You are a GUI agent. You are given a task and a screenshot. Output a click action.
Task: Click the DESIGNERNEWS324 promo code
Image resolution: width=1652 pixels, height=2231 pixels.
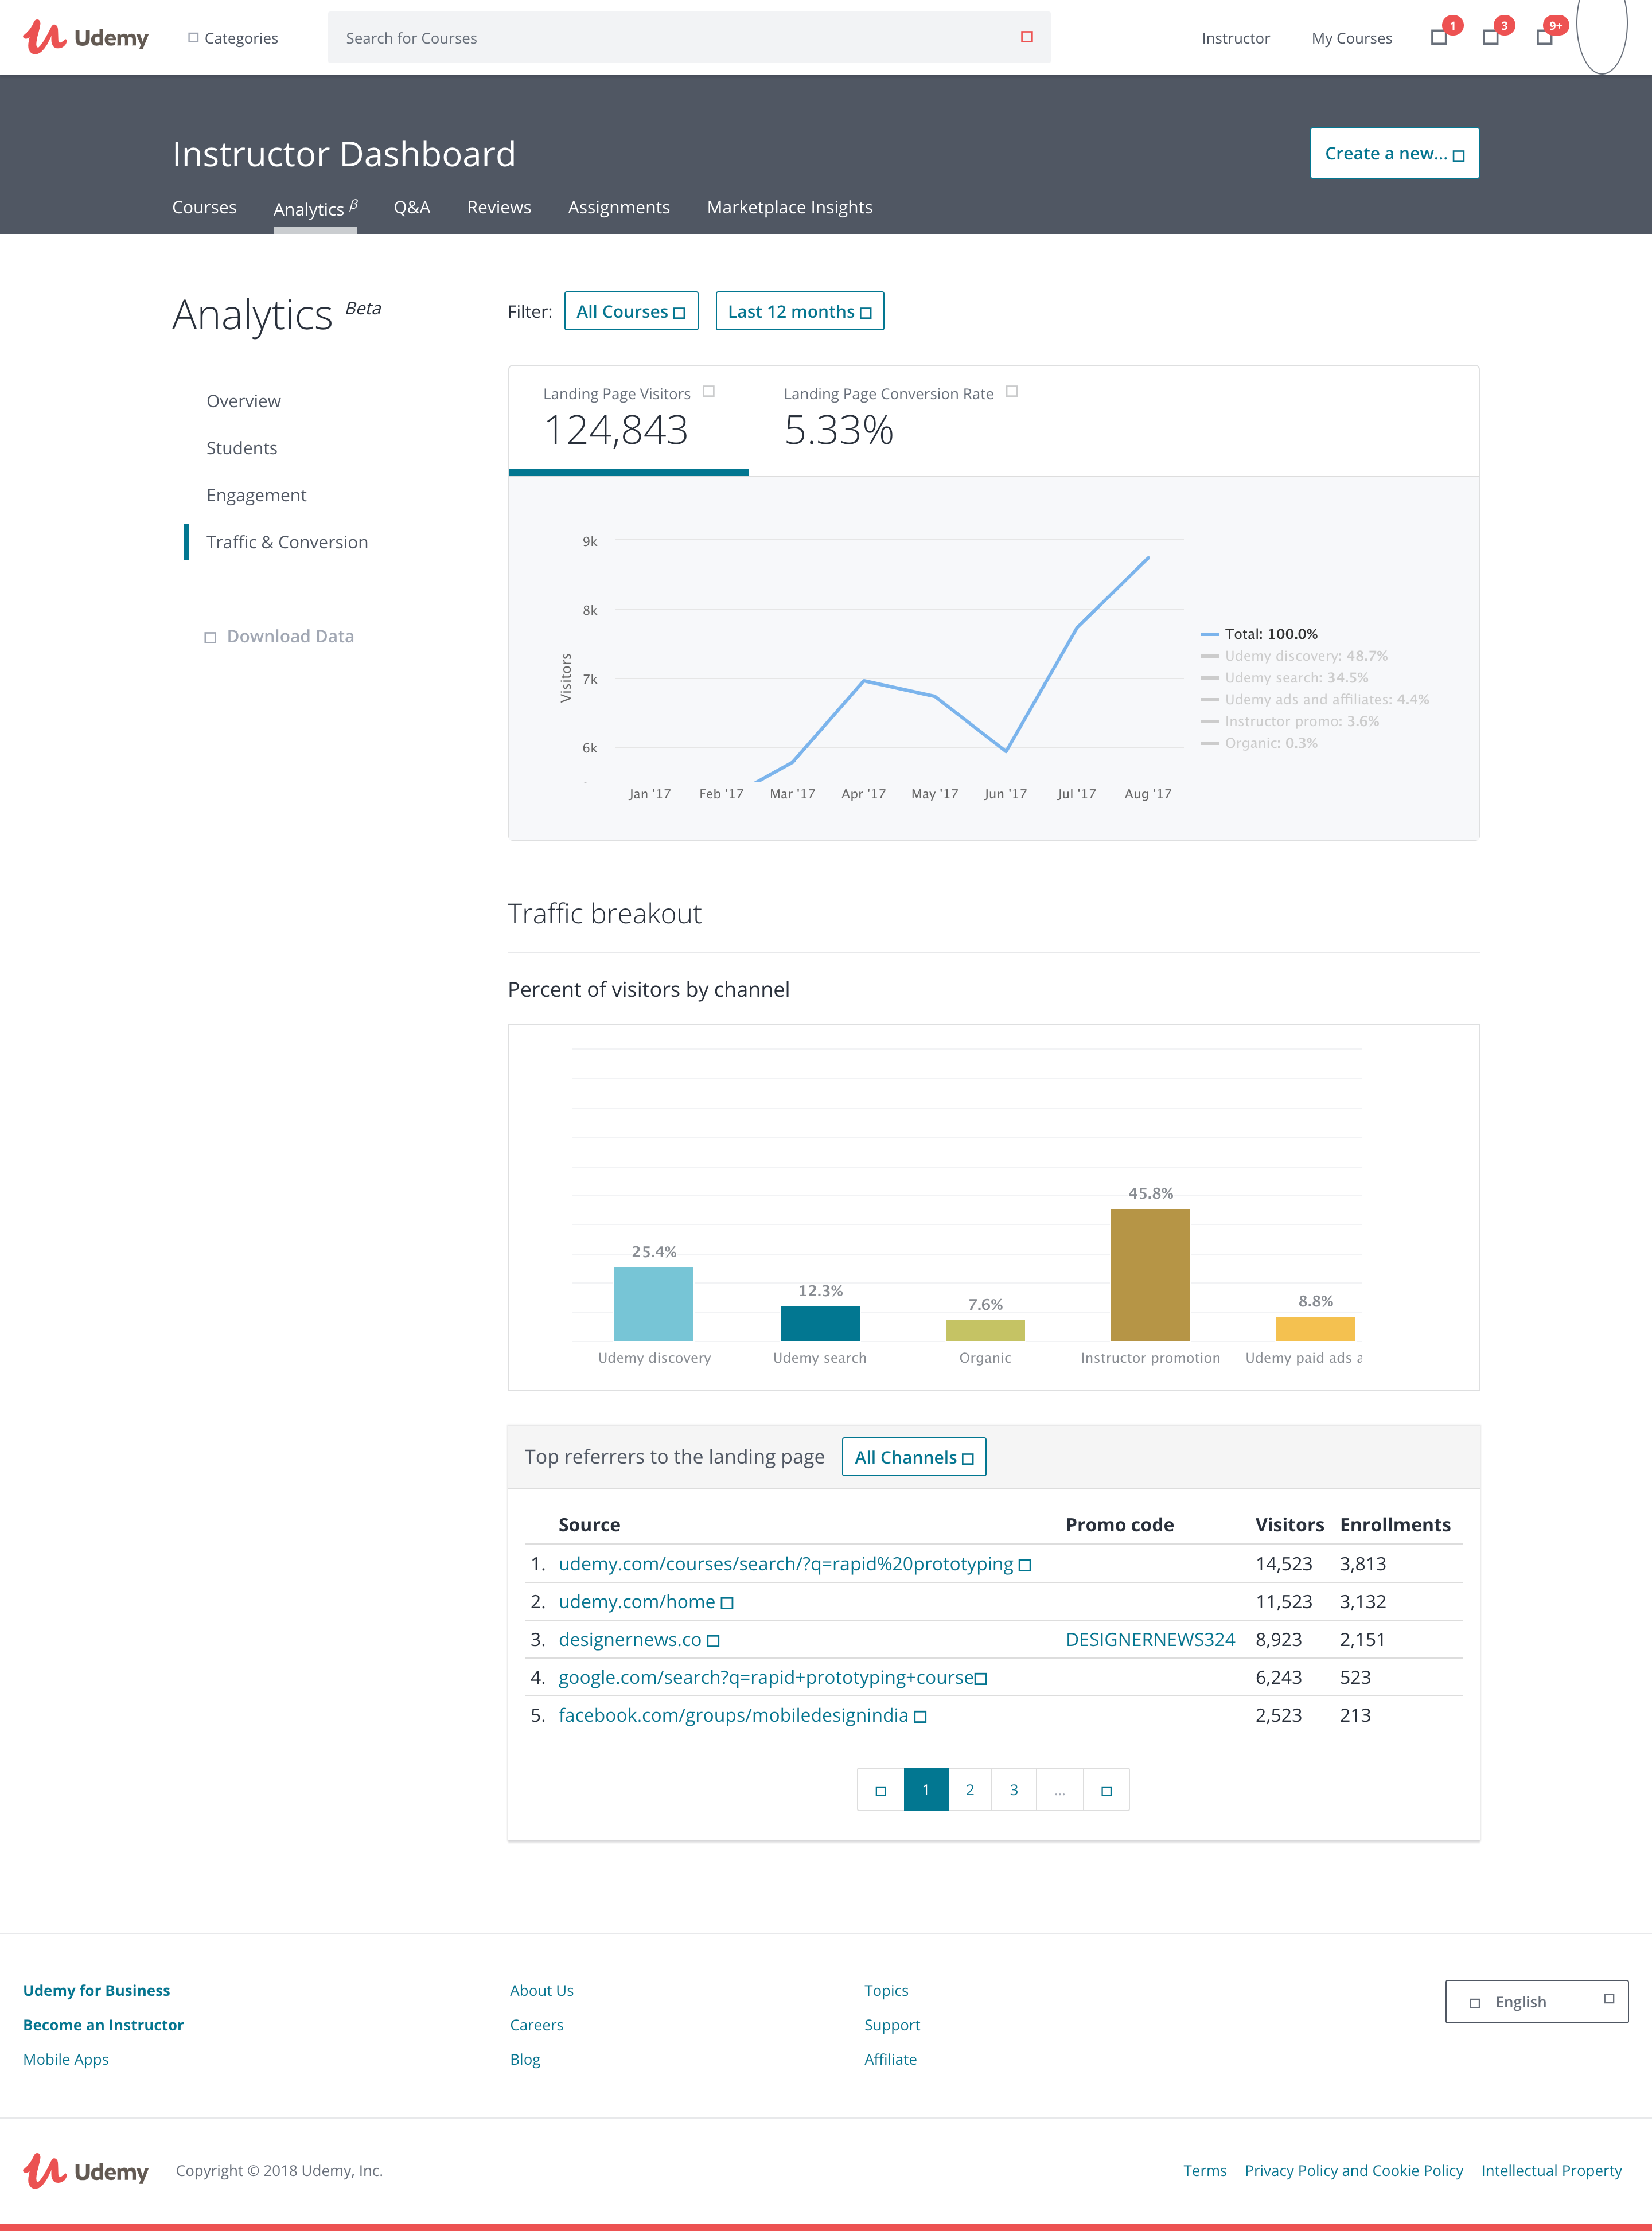[1150, 1639]
